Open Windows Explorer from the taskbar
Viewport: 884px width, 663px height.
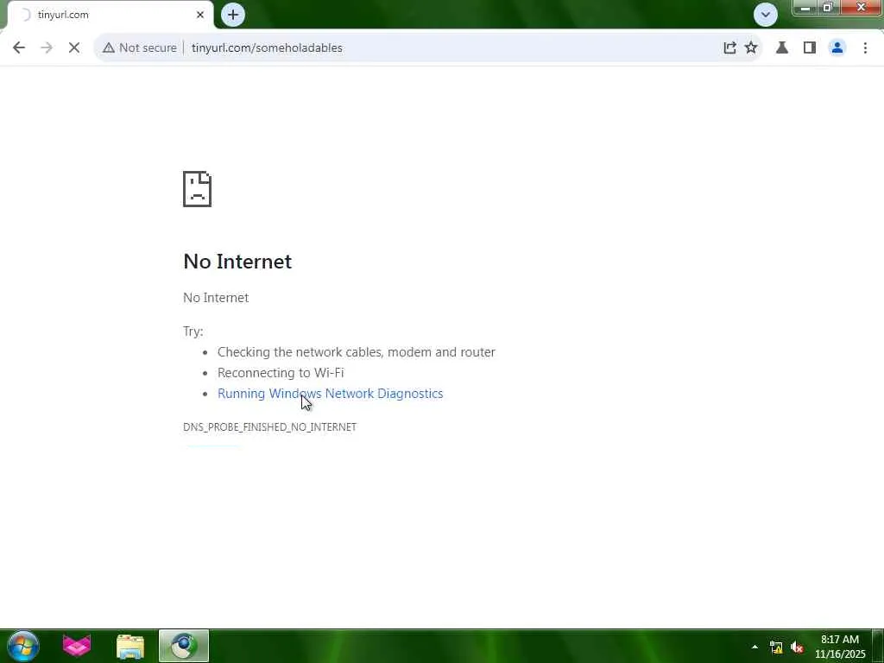pos(130,646)
